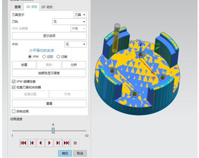Click the XM axis label in viewport
Image resolution: width=199 pixels, height=158 pixels.
[153, 78]
